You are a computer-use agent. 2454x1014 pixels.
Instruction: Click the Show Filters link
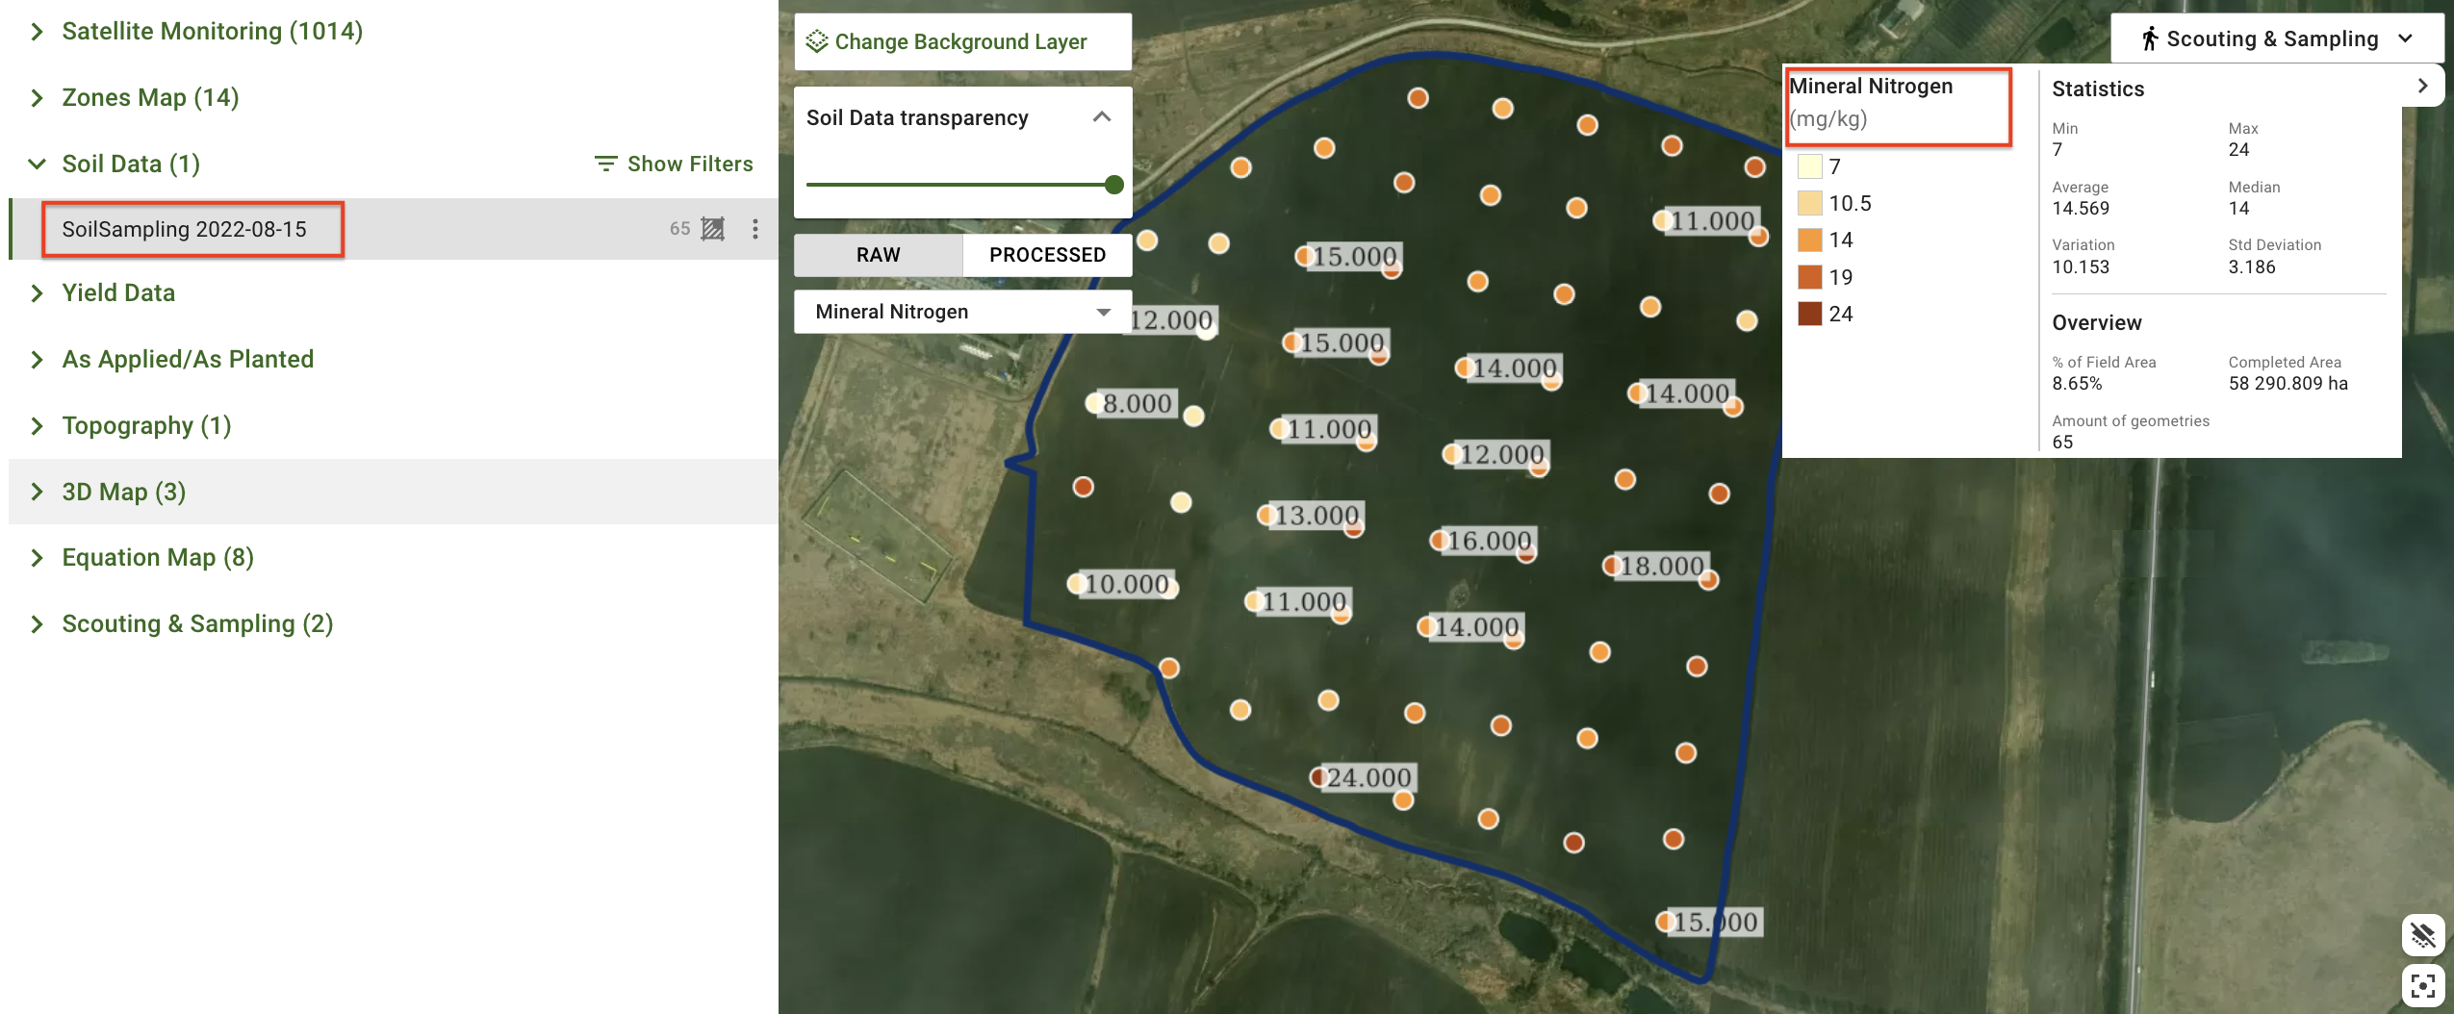tap(689, 165)
